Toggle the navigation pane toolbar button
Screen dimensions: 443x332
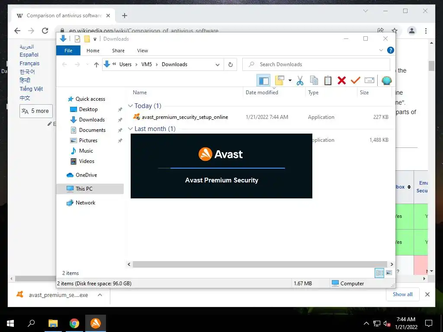tap(263, 80)
